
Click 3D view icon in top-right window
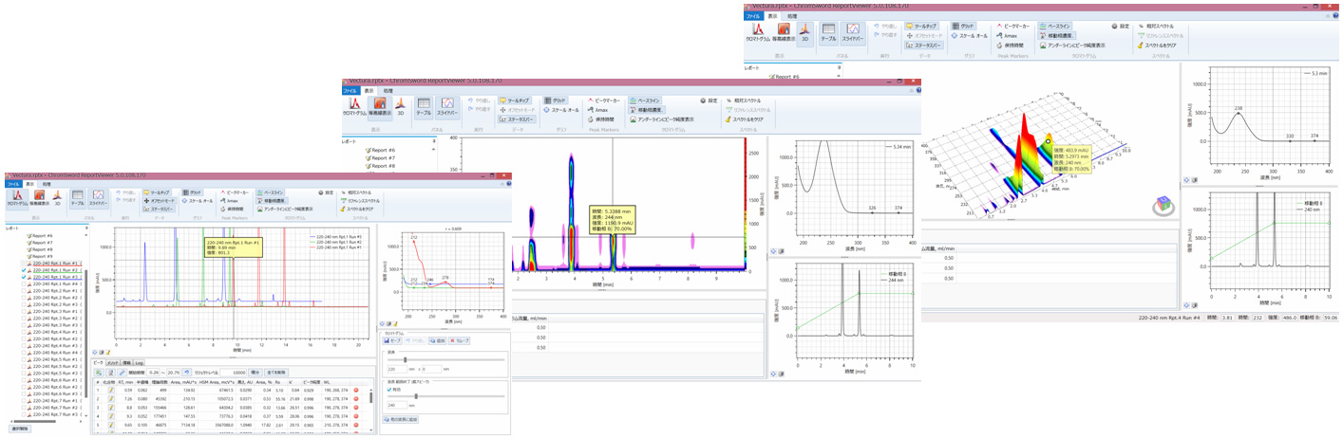point(805,32)
